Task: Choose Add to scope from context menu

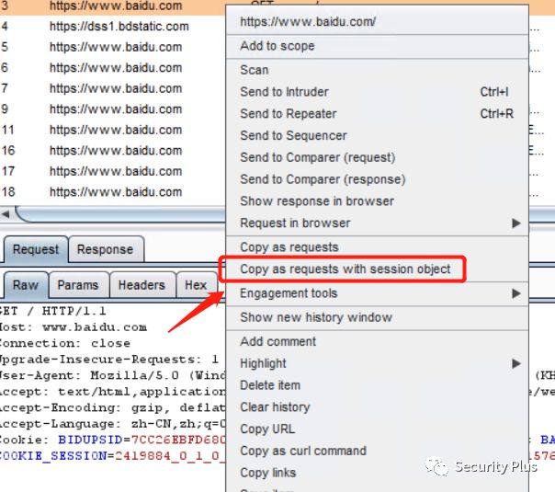Action: coord(378,46)
